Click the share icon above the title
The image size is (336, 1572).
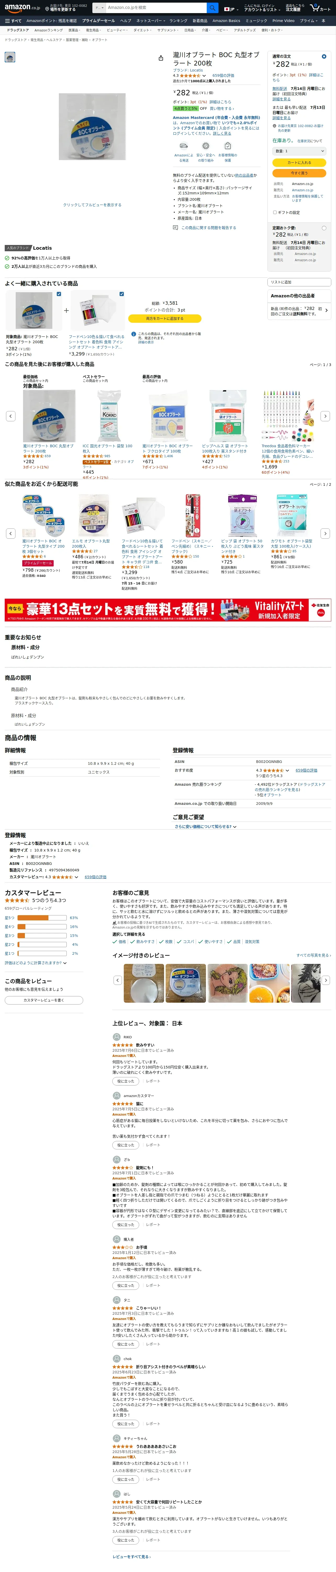pos(160,58)
